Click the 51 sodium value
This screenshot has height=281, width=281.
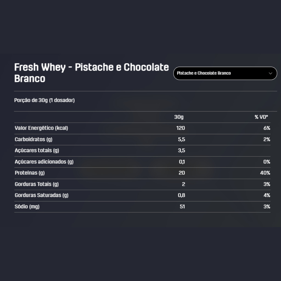click(182, 207)
